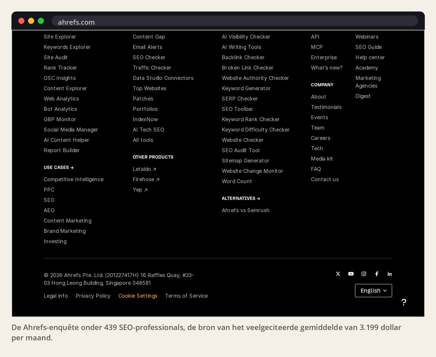Go to Rank Tracker
The height and width of the screenshot is (357, 436).
point(61,68)
